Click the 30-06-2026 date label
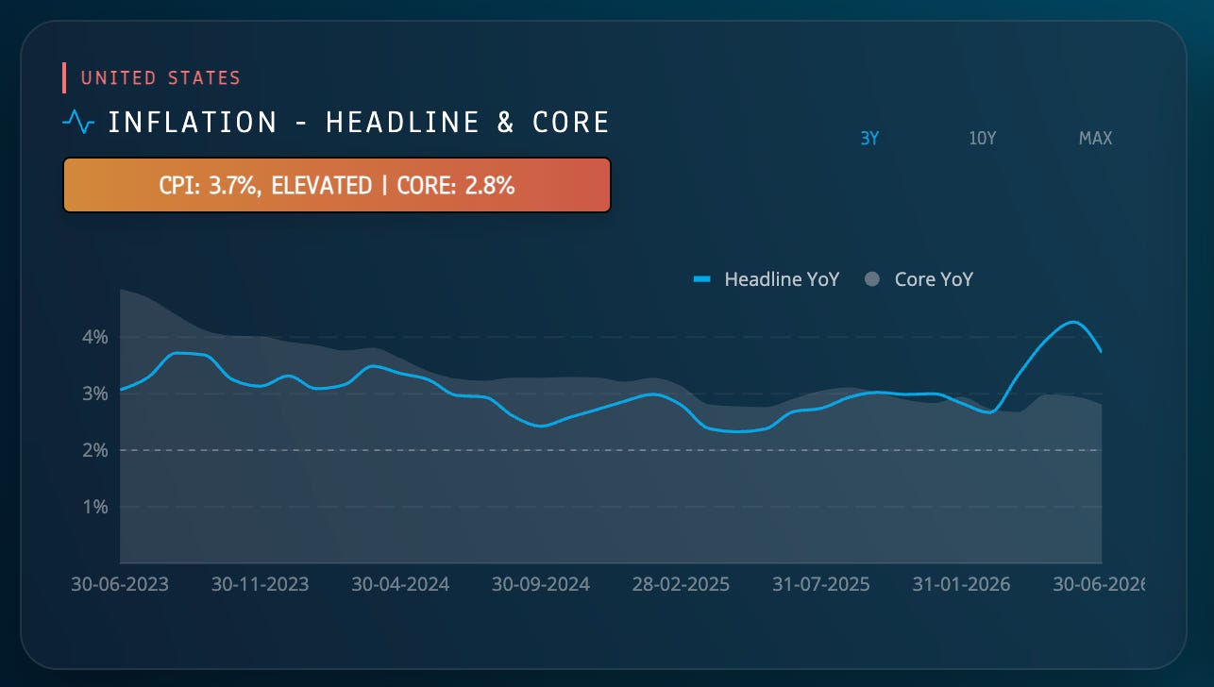Viewport: 1214px width, 687px height. [1098, 584]
